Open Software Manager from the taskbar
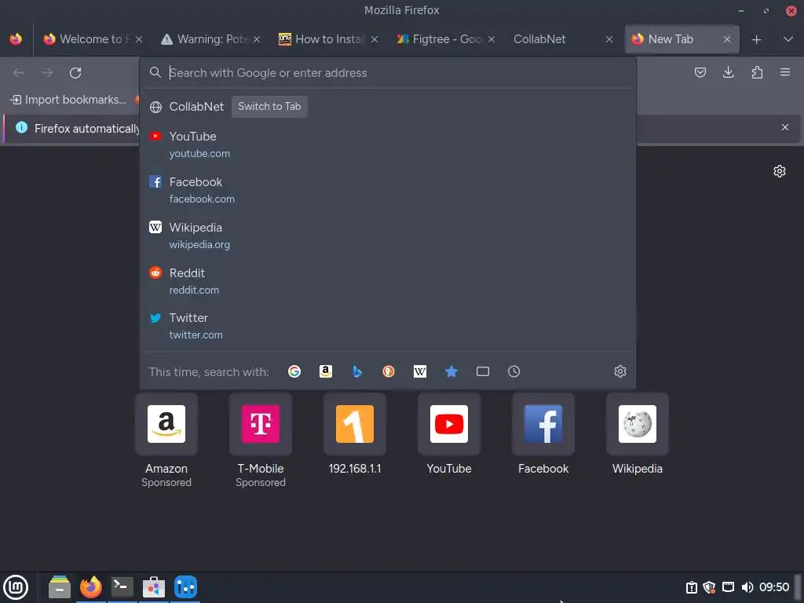804x603 pixels. click(x=154, y=587)
